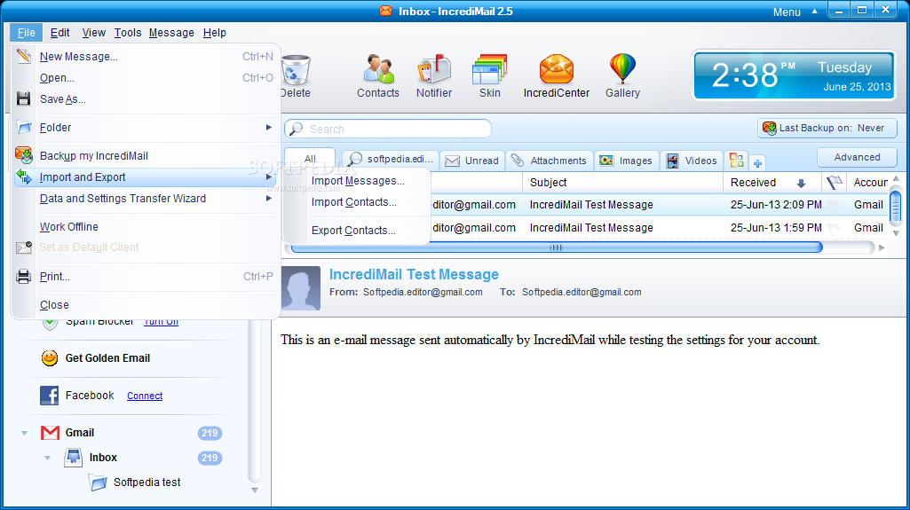The width and height of the screenshot is (910, 510).
Task: Click the custom filter grid icon tab
Action: [737, 160]
